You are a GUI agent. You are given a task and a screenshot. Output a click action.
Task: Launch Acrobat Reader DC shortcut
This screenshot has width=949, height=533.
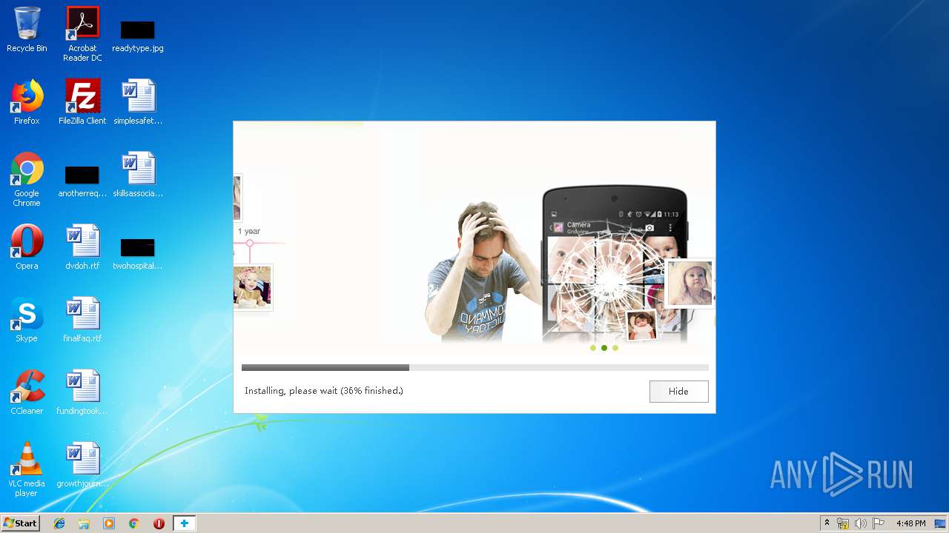click(82, 33)
